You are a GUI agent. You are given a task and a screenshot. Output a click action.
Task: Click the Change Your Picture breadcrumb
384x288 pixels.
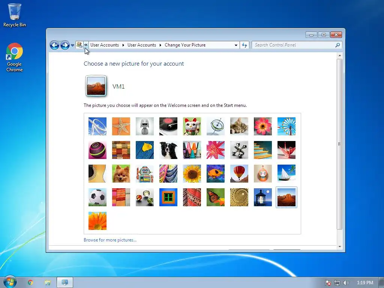click(185, 45)
